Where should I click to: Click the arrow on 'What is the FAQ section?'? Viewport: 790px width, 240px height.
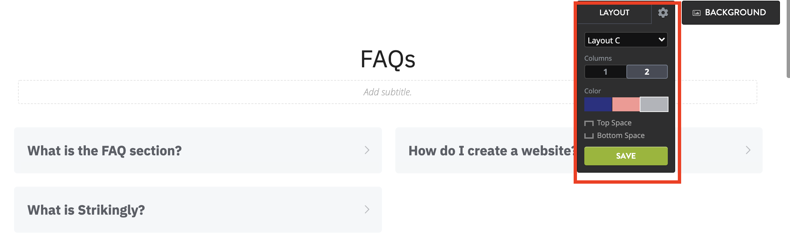coord(367,150)
